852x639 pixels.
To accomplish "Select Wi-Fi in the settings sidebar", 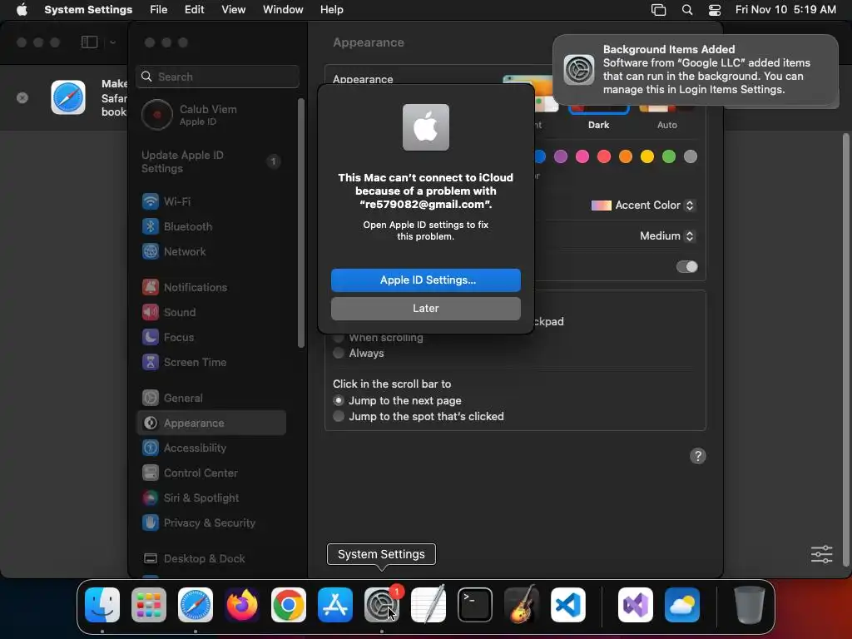I will 211,201.
